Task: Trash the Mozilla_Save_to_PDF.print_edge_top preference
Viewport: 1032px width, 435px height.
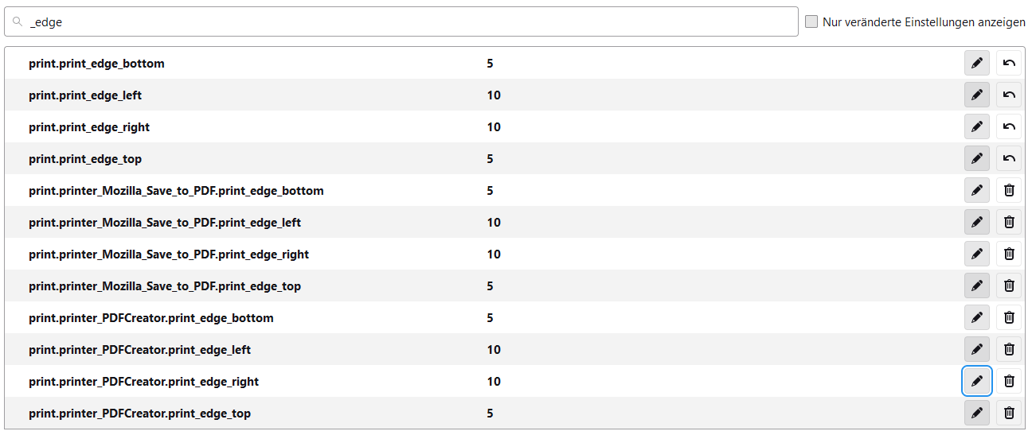Action: 1009,285
